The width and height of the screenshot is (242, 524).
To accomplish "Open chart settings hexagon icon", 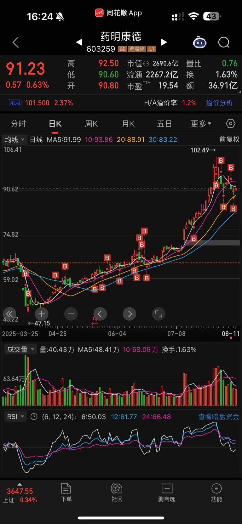I will 231,124.
